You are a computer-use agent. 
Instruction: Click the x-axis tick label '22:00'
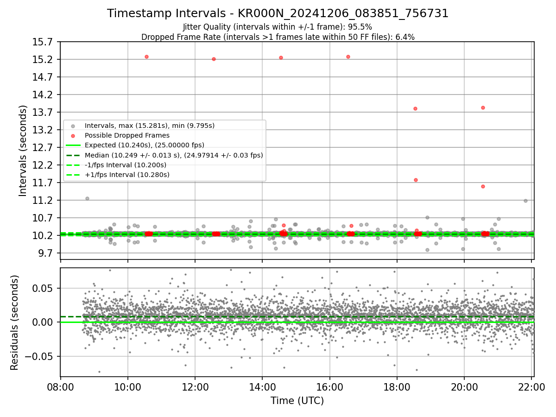tap(532, 388)
